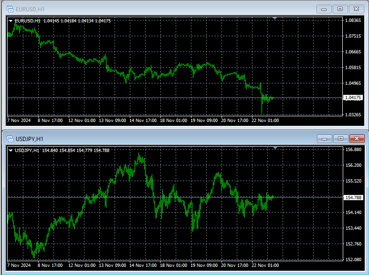Maximize the USDJPY,H1 chart window
369x275 pixels.
(x=340, y=139)
